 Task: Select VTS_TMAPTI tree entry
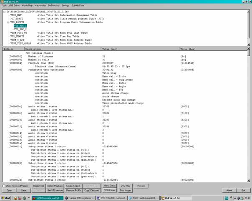(x=18, y=36)
